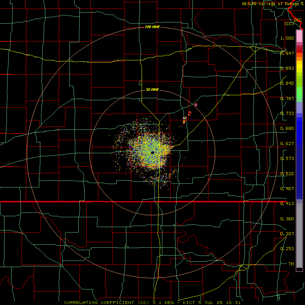Click the 0.787 scale value
The width and height of the screenshot is (305, 305).
pyautogui.click(x=287, y=98)
